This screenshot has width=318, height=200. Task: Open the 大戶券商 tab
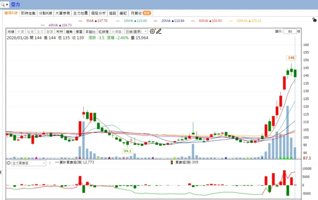coord(63,13)
